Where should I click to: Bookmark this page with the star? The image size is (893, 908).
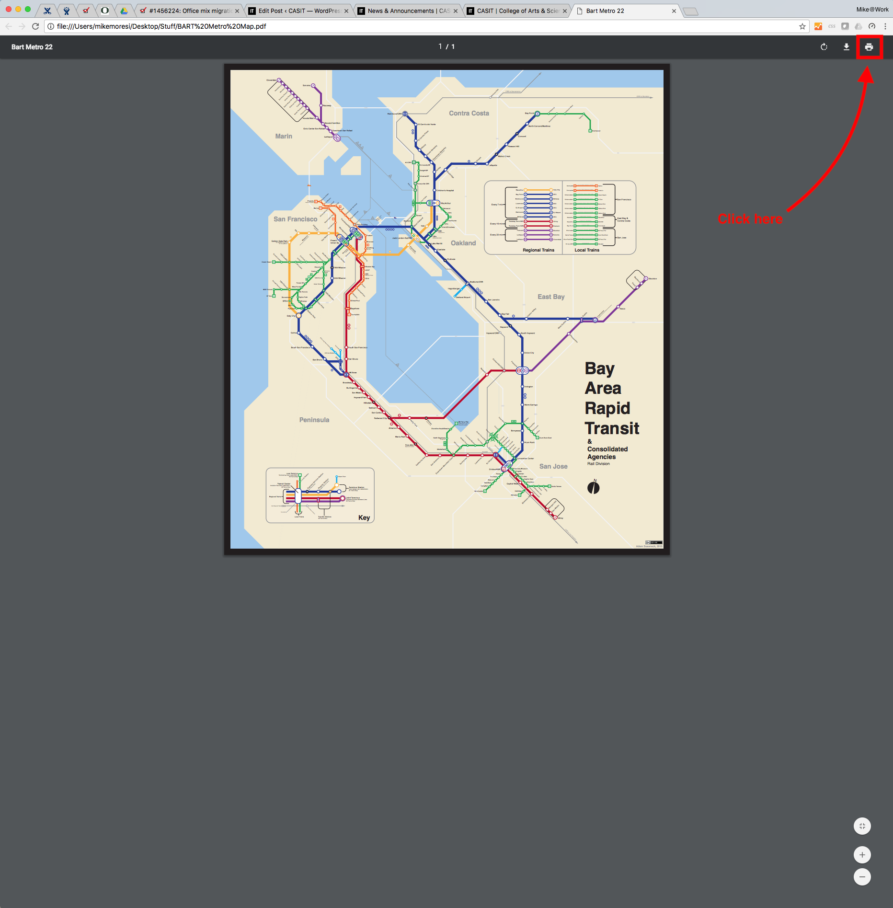[802, 27]
